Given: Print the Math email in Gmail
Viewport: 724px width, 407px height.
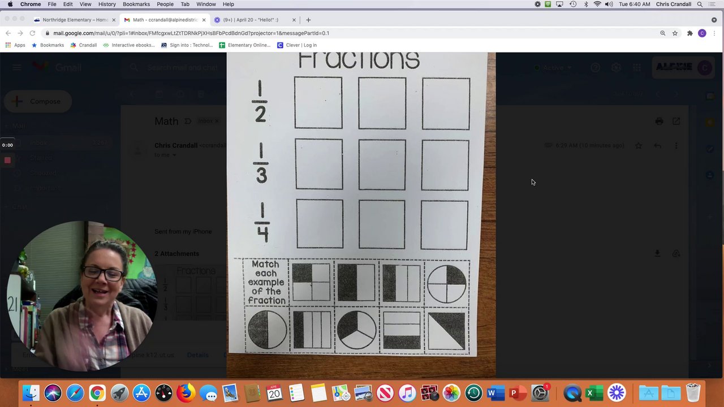Looking at the screenshot, I should point(659,121).
